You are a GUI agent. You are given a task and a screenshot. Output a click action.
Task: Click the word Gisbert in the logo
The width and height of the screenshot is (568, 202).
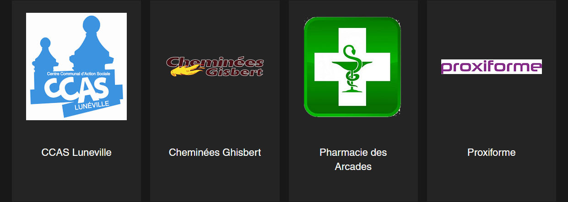234,72
